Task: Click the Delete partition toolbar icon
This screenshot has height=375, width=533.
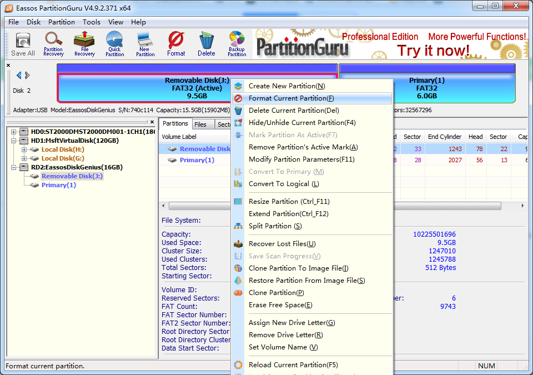Action: pyautogui.click(x=206, y=43)
